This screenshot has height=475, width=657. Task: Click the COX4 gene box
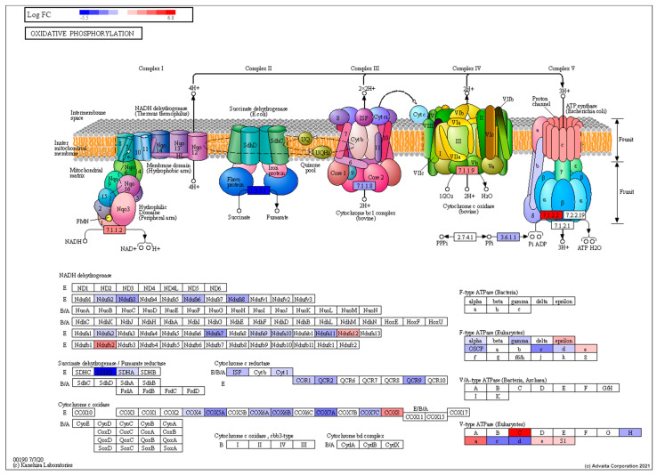pos(193,412)
